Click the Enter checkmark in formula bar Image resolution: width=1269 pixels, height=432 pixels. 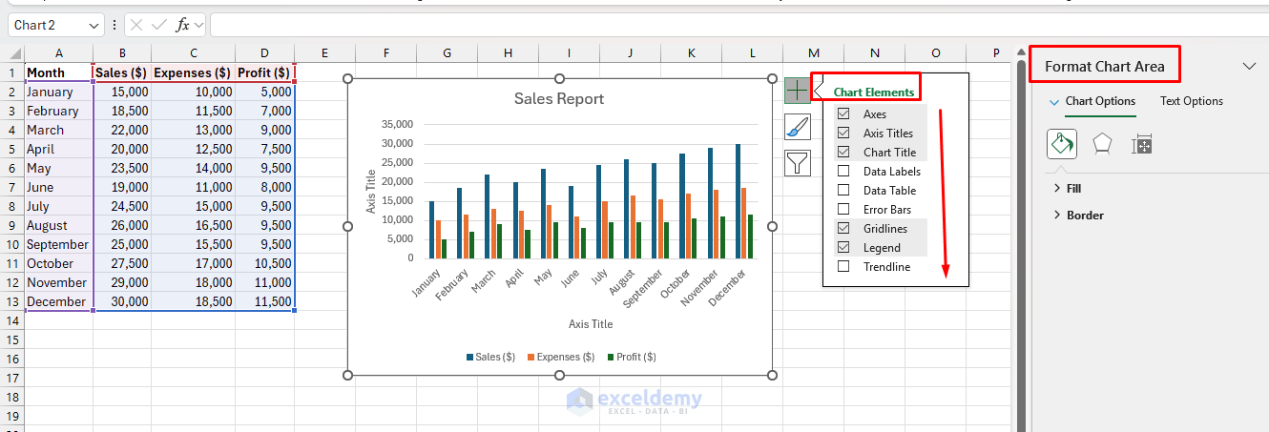click(159, 25)
